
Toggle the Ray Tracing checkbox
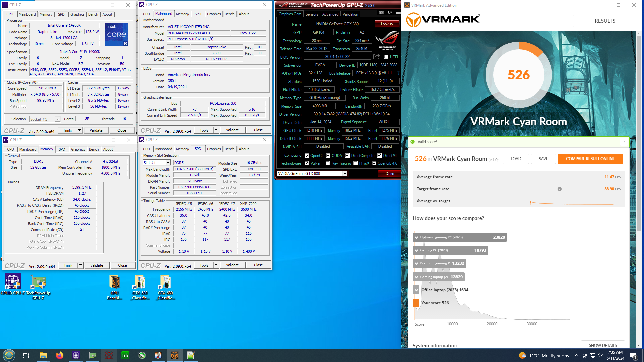[x=328, y=163]
